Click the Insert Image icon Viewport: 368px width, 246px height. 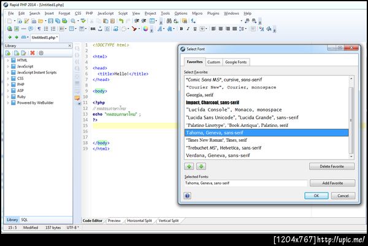pos(17,29)
